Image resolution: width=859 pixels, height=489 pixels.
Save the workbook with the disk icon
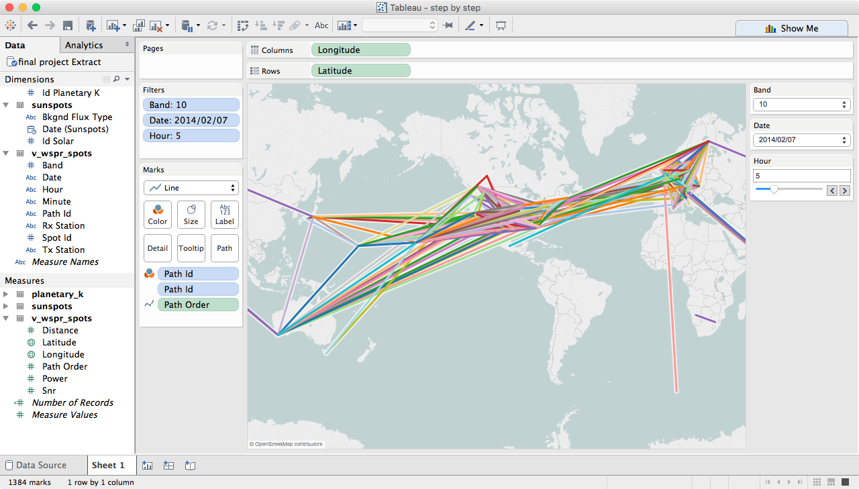click(68, 25)
